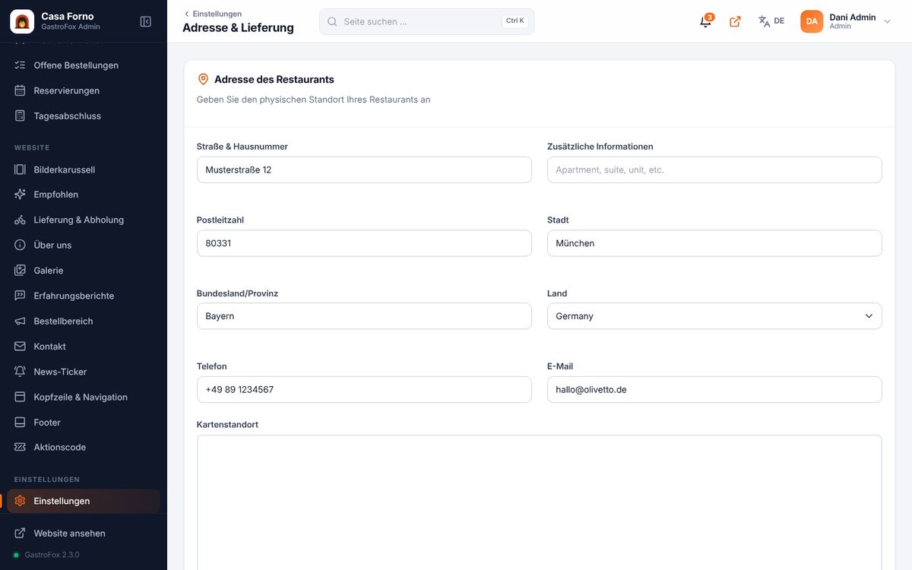Click the Empfohlen sparkle icon
Viewport: 912px width, 570px height.
click(21, 195)
